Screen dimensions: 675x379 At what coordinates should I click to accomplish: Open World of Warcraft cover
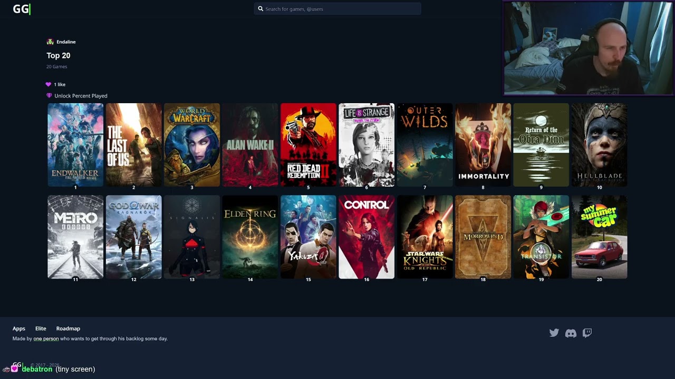click(x=192, y=145)
